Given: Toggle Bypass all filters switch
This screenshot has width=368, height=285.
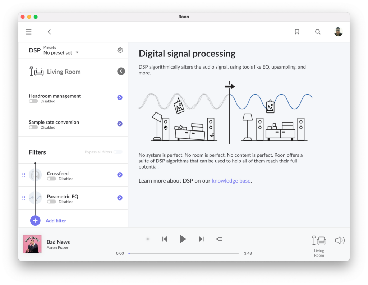Looking at the screenshot, I should [118, 152].
